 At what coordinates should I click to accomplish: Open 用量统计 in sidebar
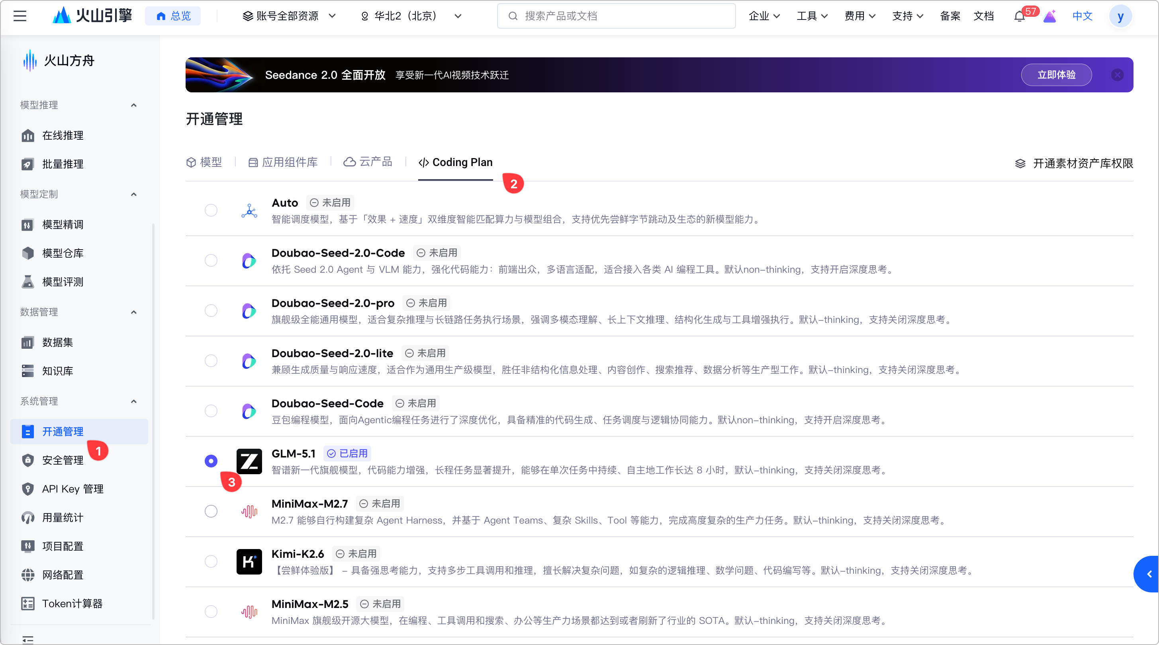coord(63,518)
